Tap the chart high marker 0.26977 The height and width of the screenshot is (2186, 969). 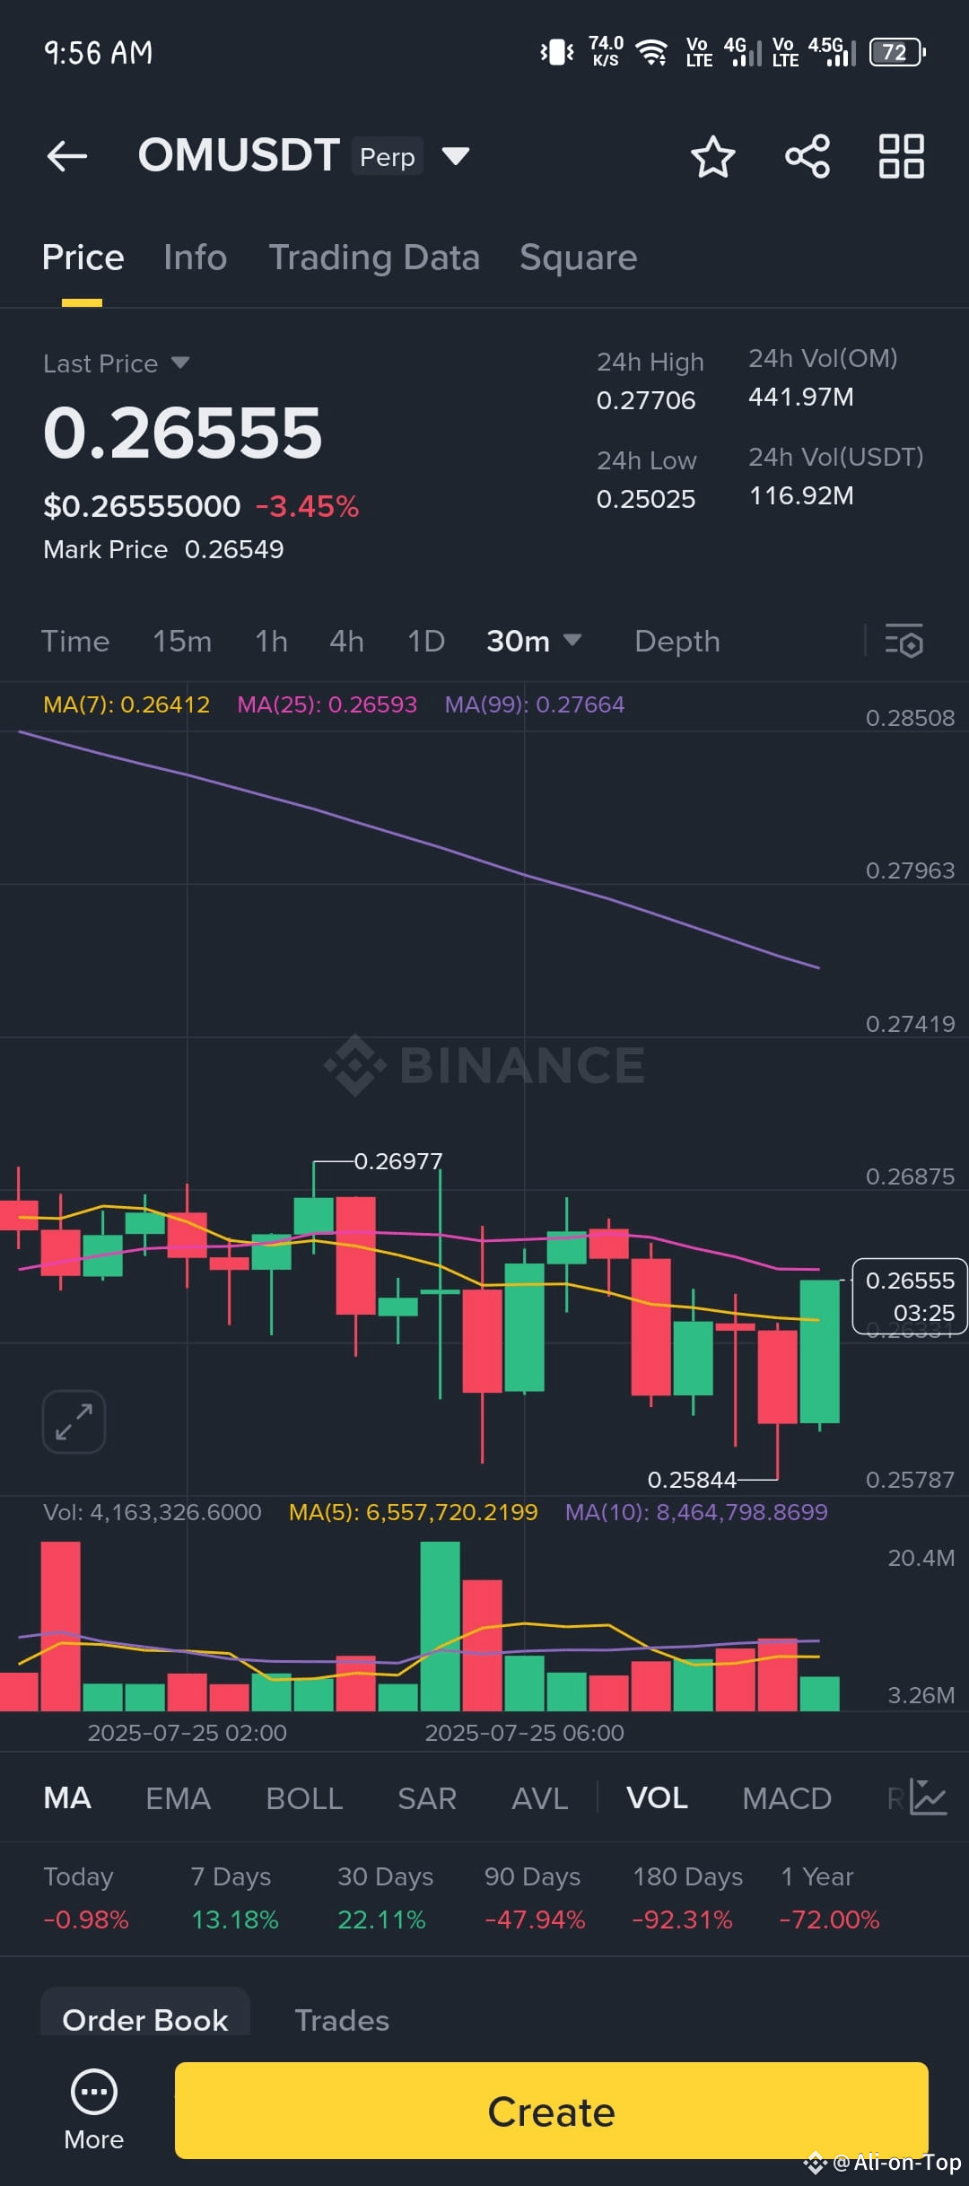coord(398,1161)
